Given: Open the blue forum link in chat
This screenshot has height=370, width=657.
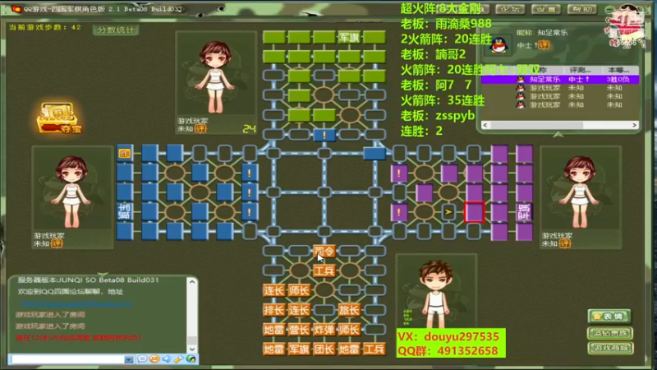Looking at the screenshot, I should (76, 303).
